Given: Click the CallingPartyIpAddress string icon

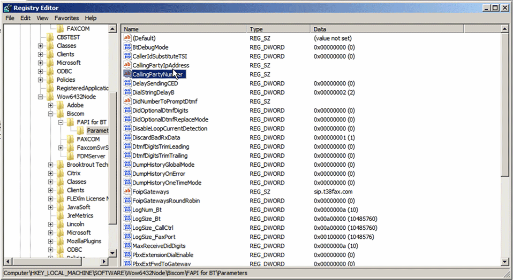Looking at the screenshot, I should pos(127,65).
